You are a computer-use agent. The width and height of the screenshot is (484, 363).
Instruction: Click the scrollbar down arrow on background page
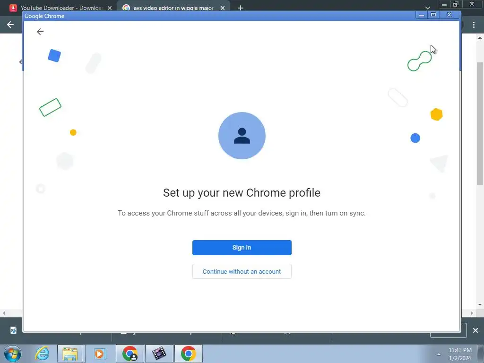480,305
